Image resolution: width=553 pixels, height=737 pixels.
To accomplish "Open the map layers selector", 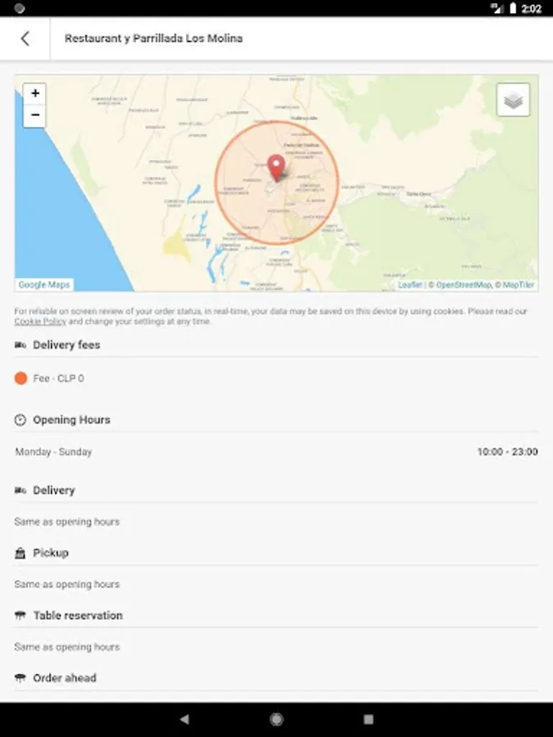I will pos(513,100).
